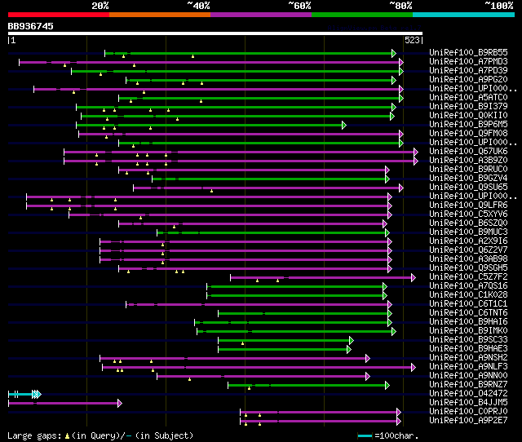Click the "Large gaps:" legend text

pos(34,435)
